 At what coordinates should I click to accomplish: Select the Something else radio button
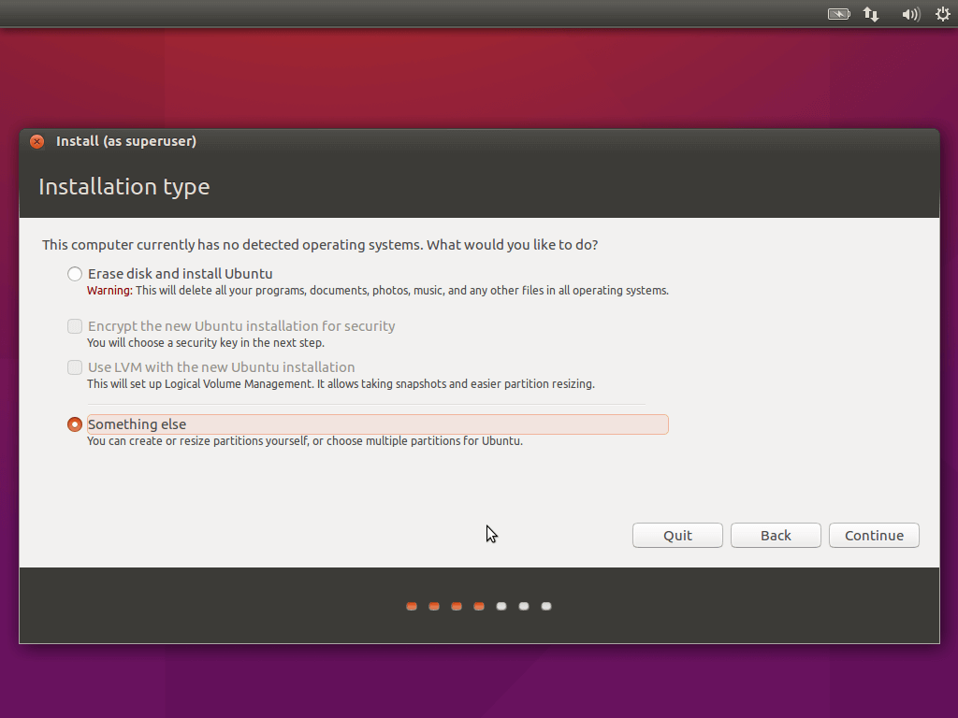pyautogui.click(x=75, y=424)
